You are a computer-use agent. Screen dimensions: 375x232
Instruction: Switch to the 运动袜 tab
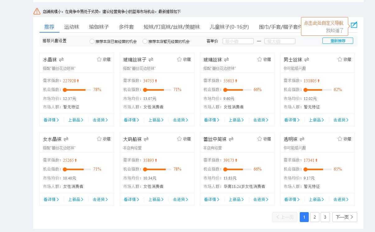click(x=72, y=27)
